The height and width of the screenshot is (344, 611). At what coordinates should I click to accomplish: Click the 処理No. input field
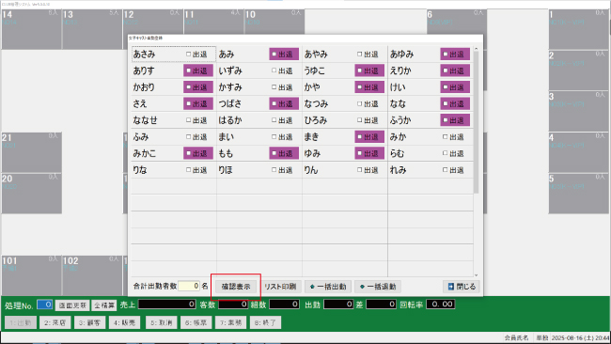[44, 305]
